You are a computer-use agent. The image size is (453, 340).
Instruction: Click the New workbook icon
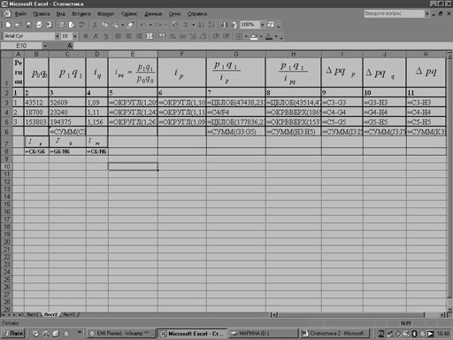tap(8, 25)
